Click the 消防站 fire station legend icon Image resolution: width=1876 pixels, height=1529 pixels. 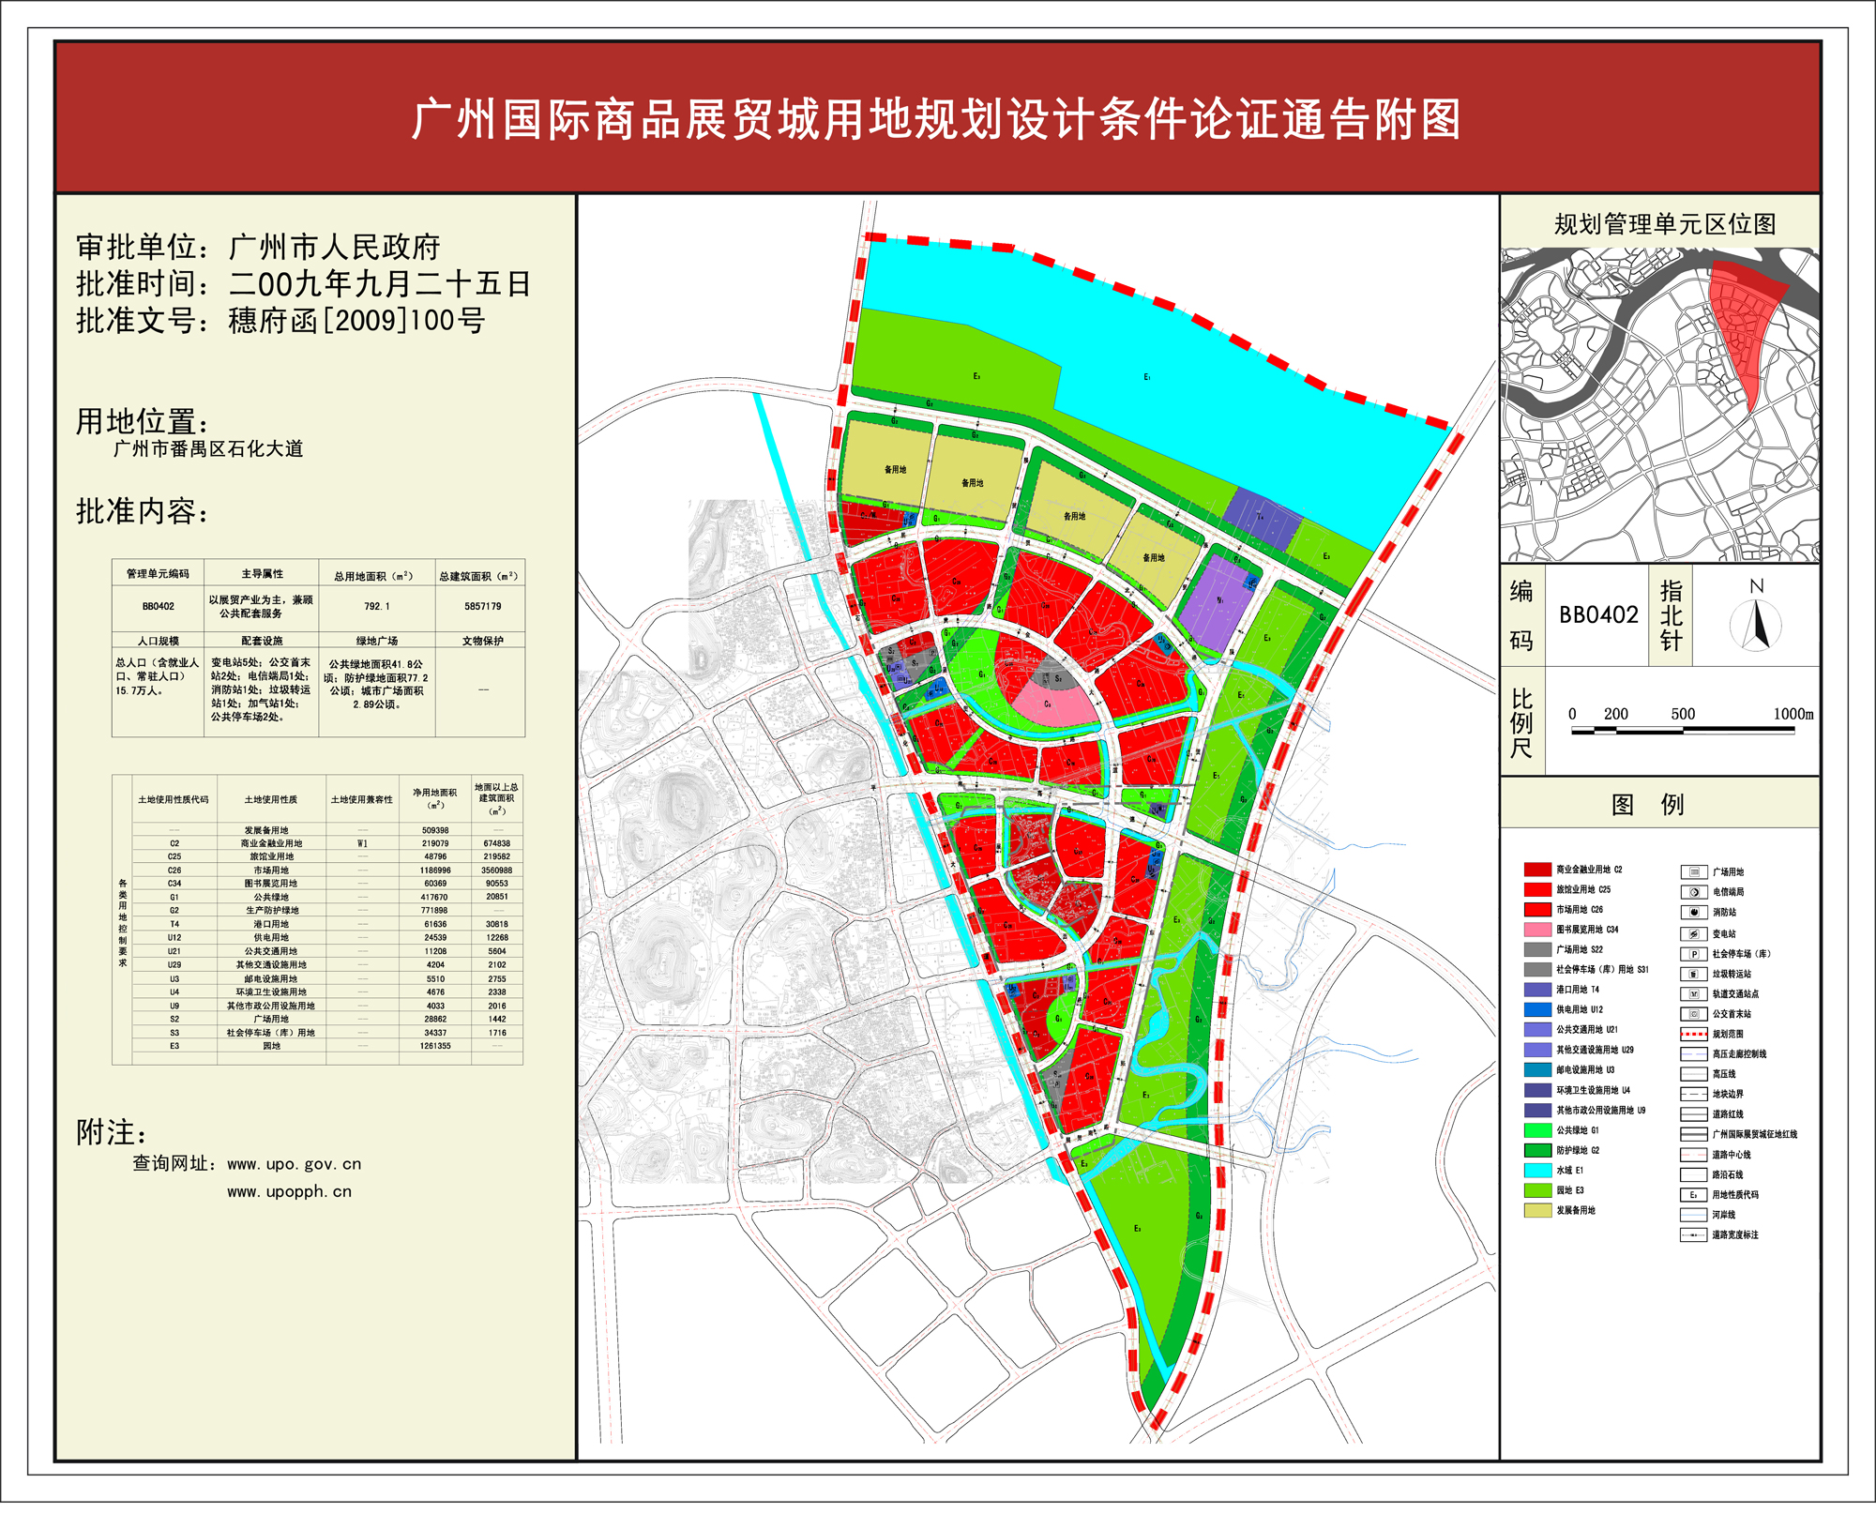click(1693, 912)
